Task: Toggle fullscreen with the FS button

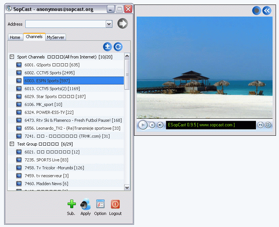Action: click(x=261, y=125)
